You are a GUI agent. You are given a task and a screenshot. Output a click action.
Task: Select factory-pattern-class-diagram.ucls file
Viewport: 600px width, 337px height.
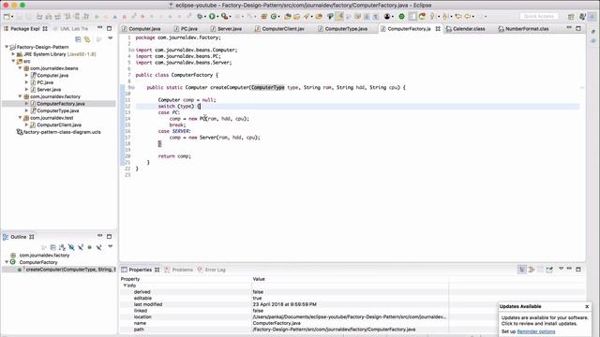click(62, 132)
